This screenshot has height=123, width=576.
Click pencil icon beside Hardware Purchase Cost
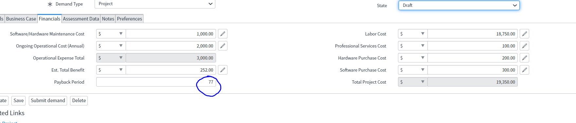point(524,58)
